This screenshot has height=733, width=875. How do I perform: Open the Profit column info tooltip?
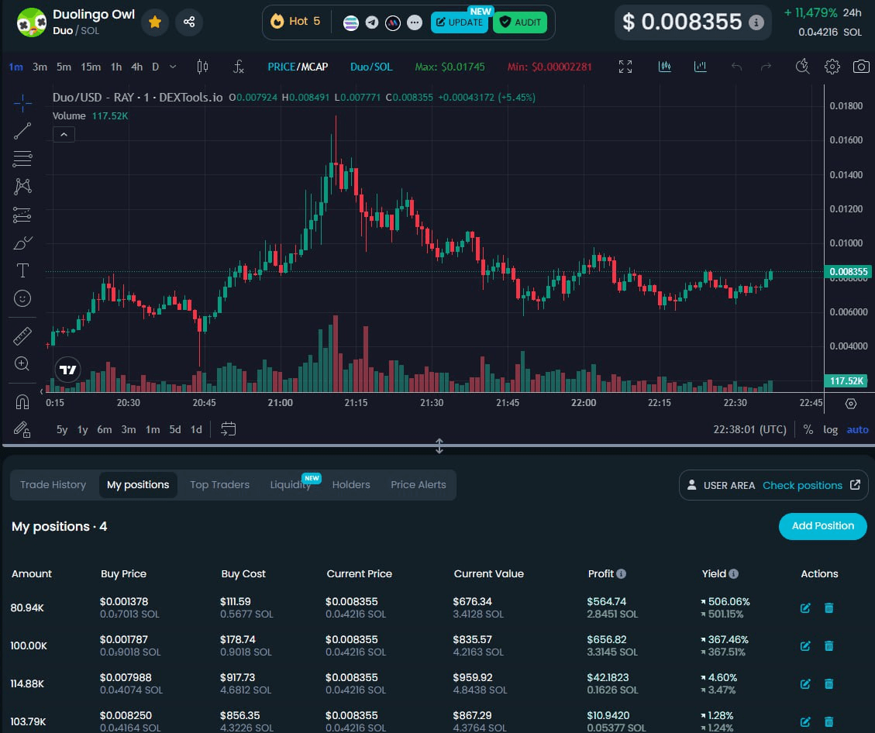point(621,574)
